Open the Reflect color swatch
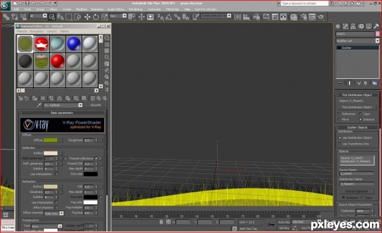 pos(50,153)
